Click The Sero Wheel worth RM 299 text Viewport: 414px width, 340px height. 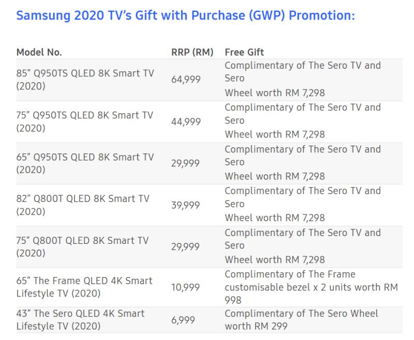coord(301,320)
